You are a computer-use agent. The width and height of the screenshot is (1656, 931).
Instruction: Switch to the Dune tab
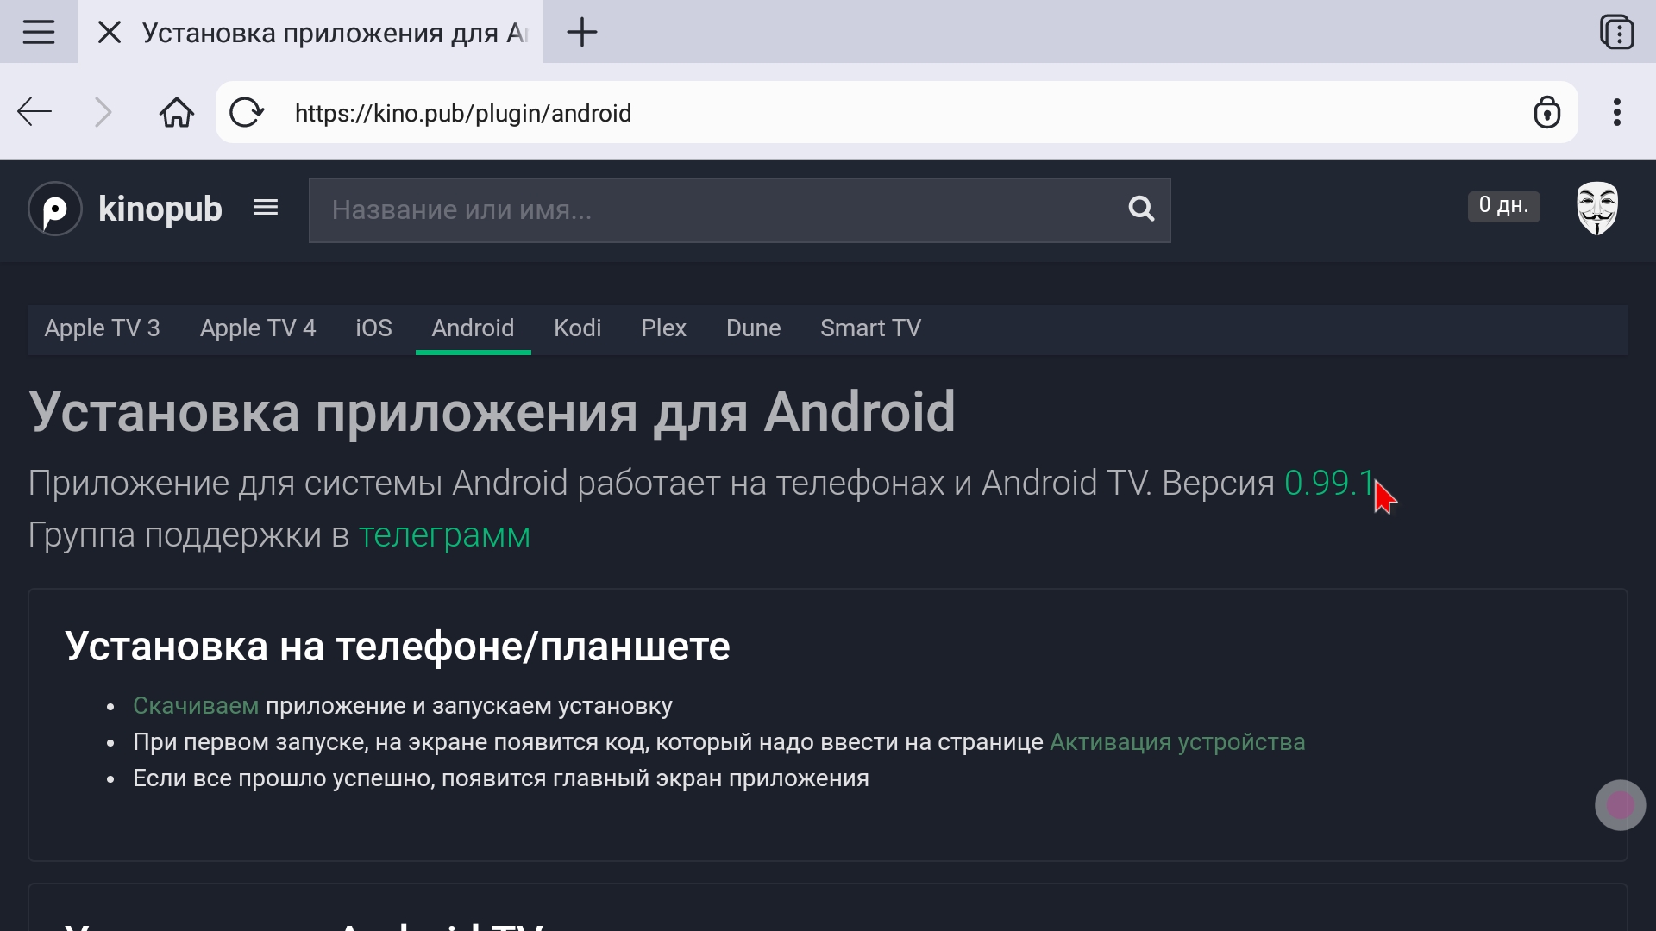(x=753, y=328)
